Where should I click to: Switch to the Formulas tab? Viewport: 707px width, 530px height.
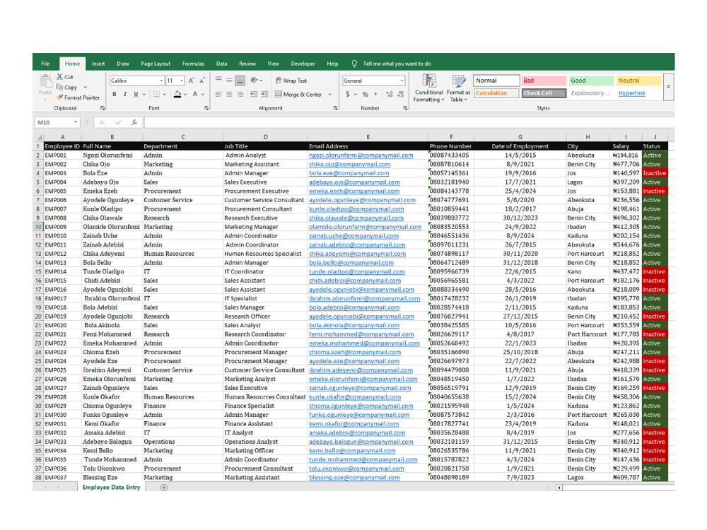(193, 64)
